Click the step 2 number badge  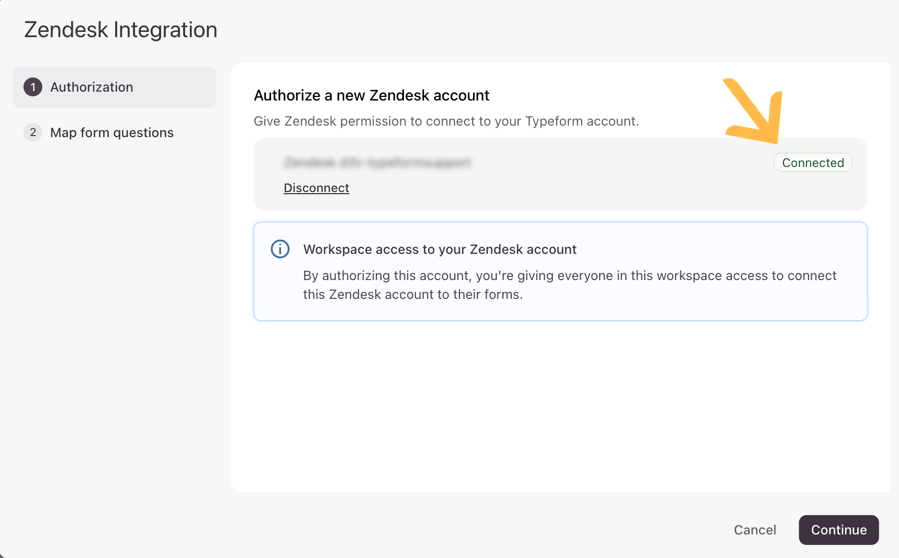33,132
